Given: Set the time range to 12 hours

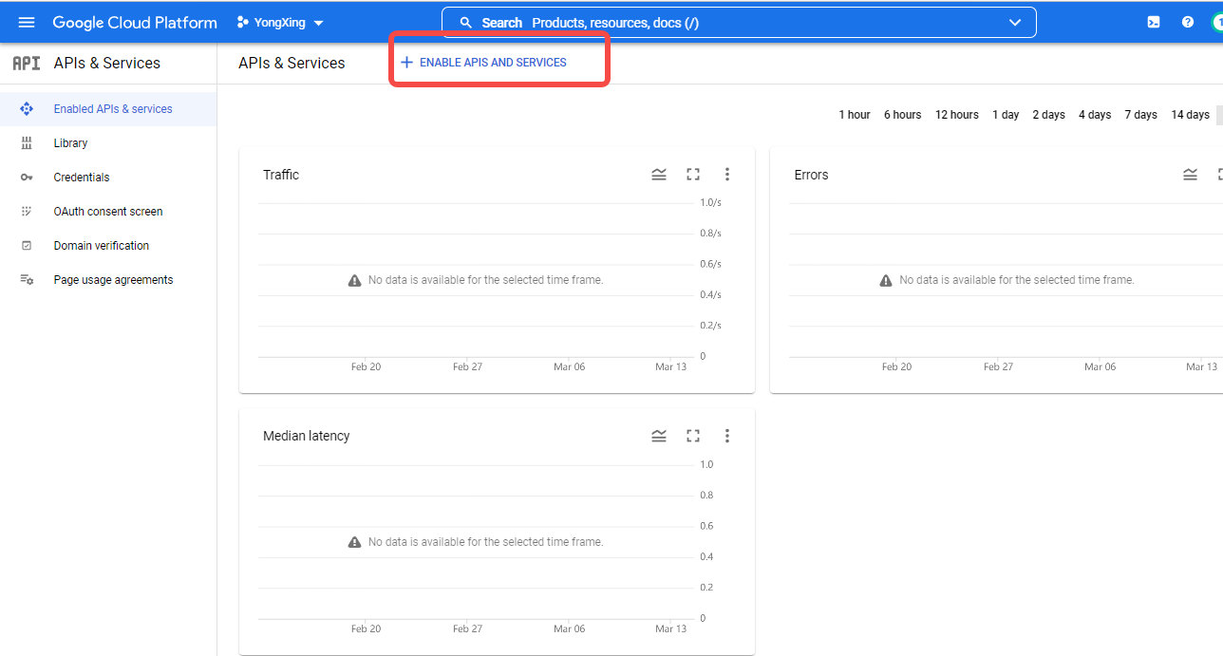Looking at the screenshot, I should [x=957, y=115].
